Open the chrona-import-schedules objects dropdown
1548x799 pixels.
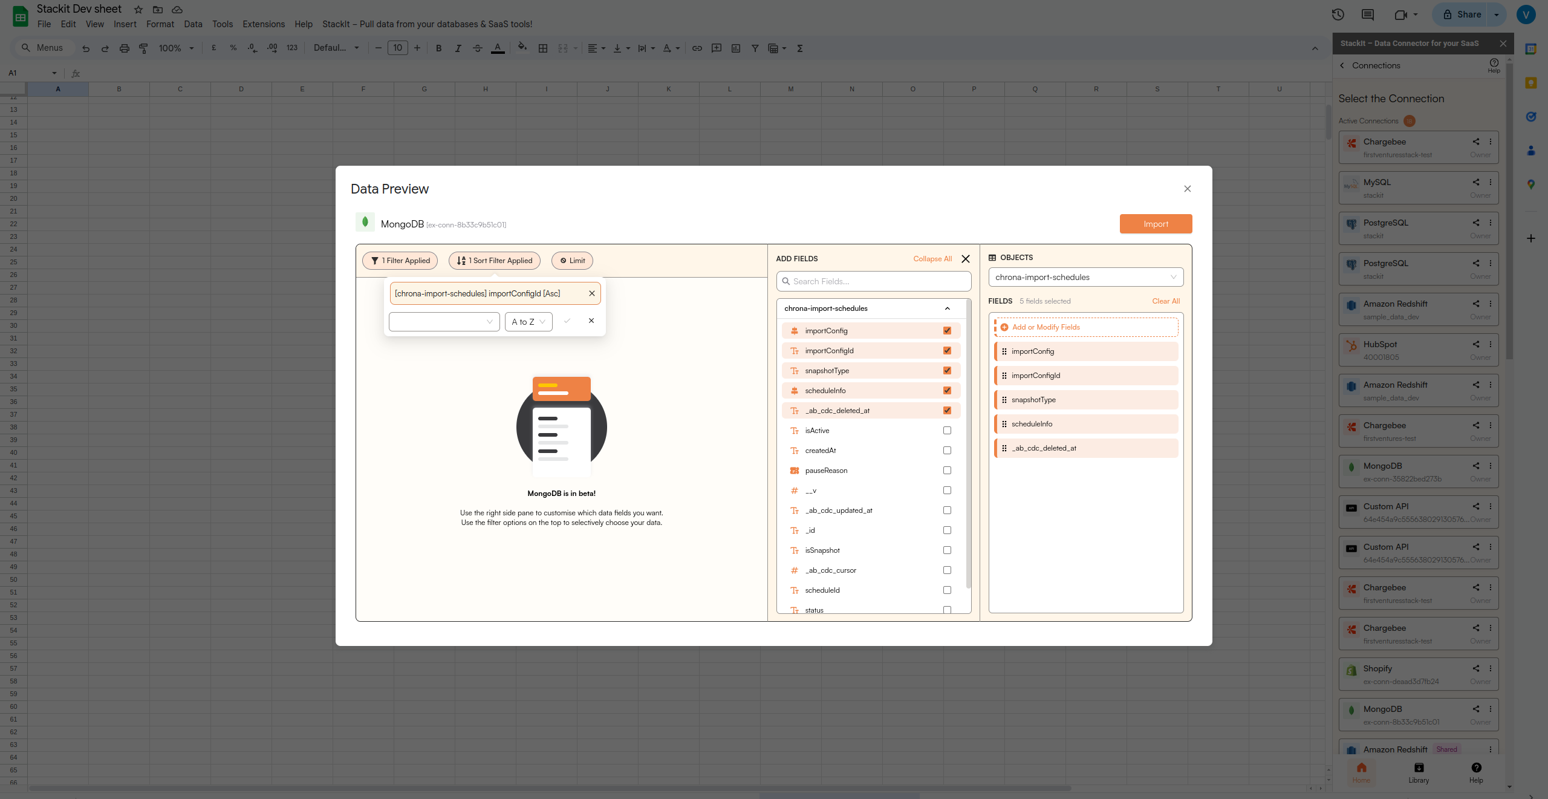coord(1085,277)
